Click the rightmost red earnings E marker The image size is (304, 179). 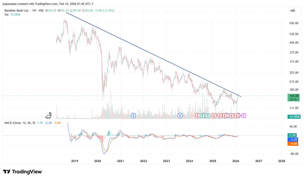point(237,116)
